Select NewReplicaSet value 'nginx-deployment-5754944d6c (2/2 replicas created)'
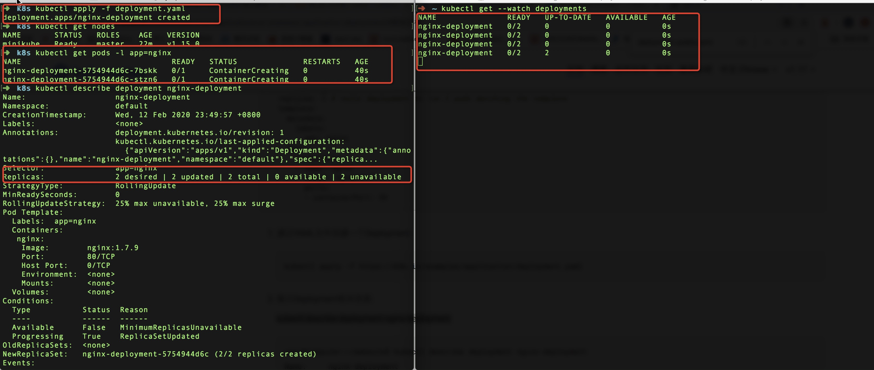874x370 pixels. point(199,354)
